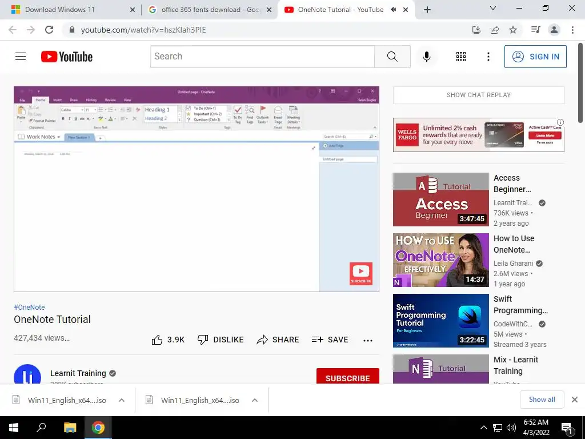Open Access Beginner Tutorial thumbnail
The width and height of the screenshot is (585, 439).
[x=440, y=199]
